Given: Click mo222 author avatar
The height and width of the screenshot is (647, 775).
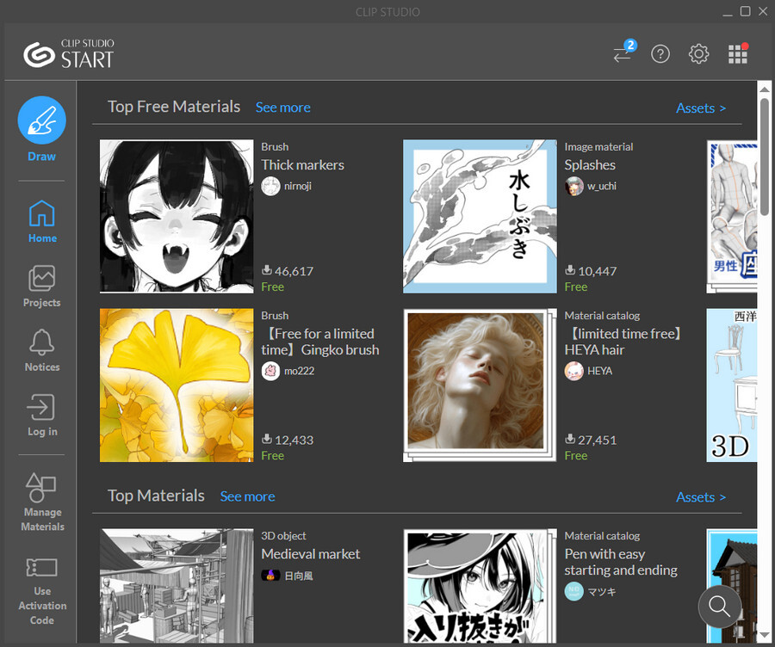Looking at the screenshot, I should click(x=270, y=371).
